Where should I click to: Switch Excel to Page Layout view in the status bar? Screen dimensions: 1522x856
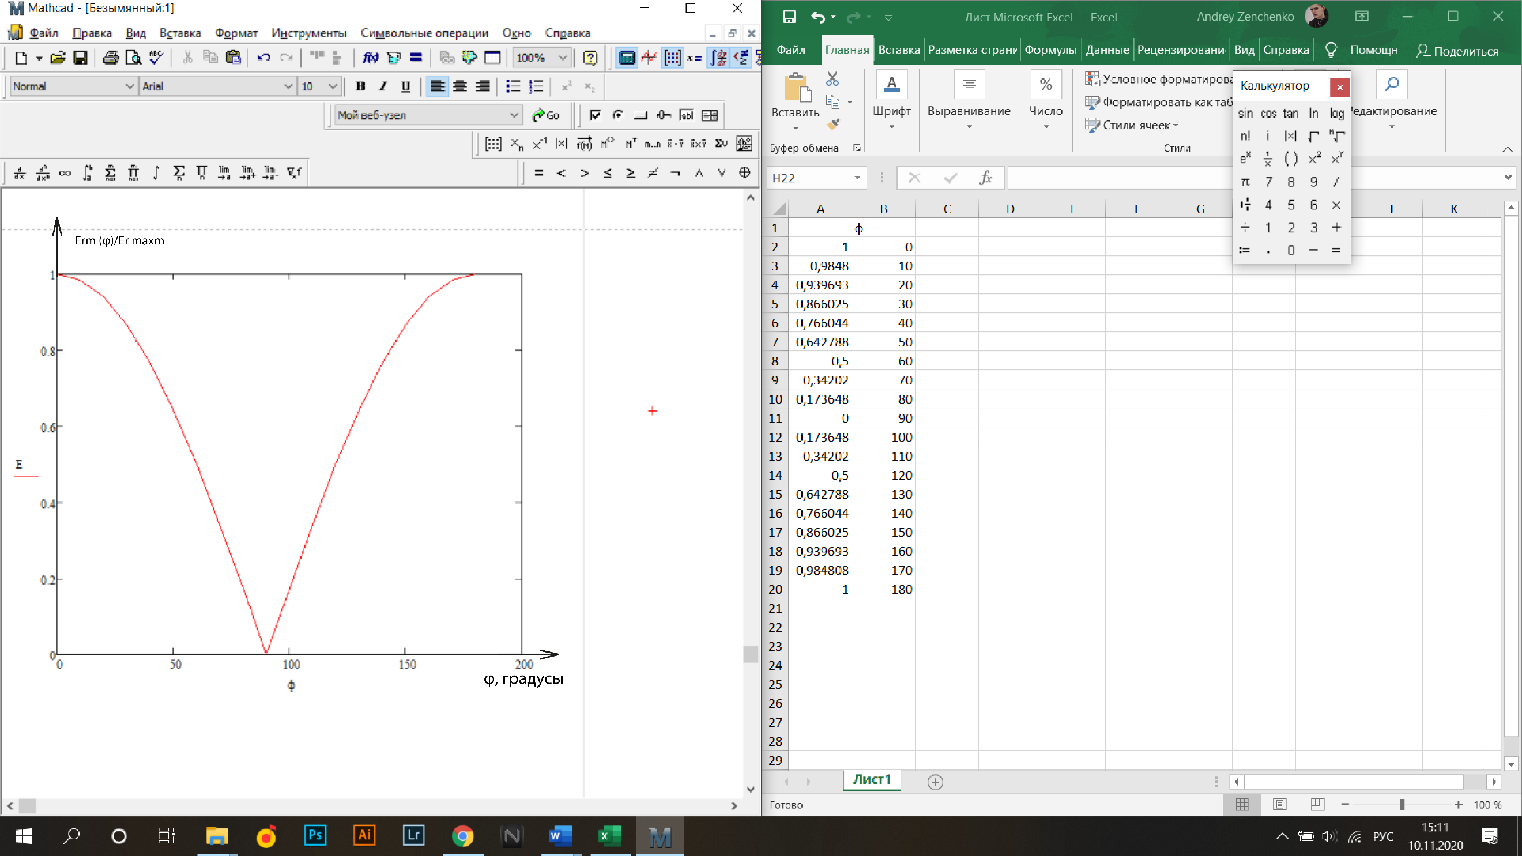point(1280,804)
